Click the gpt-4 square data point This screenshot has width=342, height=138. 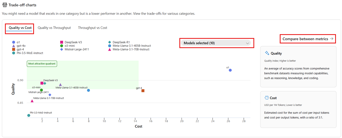(143, 91)
